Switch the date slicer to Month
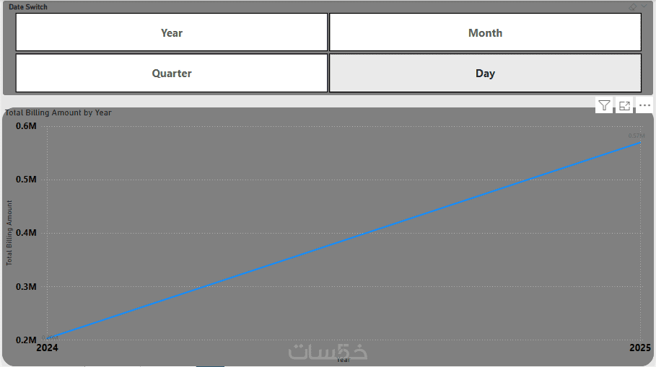The width and height of the screenshot is (656, 367). tap(485, 32)
